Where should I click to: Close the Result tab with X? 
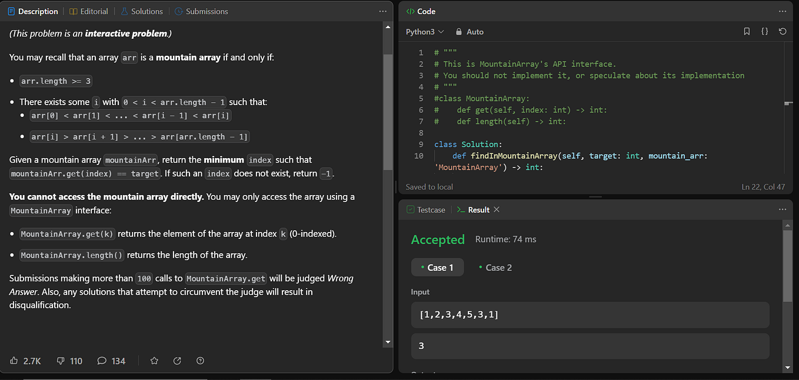click(x=497, y=210)
